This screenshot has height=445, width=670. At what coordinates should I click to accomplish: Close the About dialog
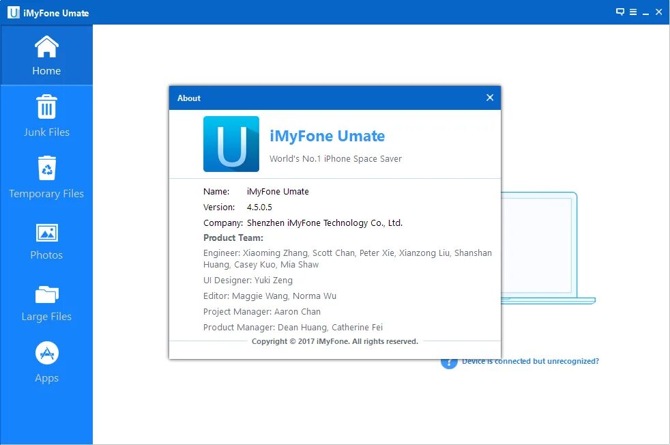pos(490,98)
